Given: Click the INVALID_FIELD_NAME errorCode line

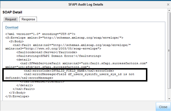Looking at the screenshot, I should pos(69,71).
